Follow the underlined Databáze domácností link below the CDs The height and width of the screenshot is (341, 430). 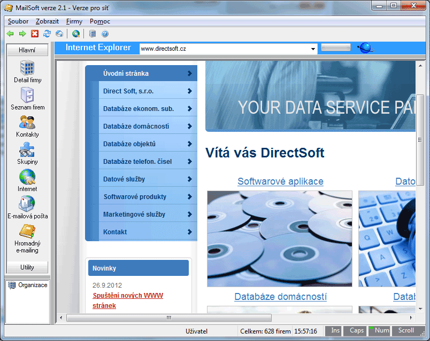coord(280,297)
